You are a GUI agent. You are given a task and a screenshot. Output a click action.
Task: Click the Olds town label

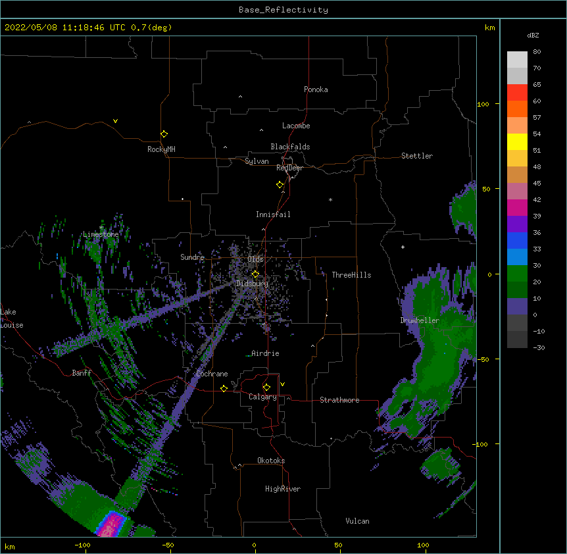coord(255,259)
